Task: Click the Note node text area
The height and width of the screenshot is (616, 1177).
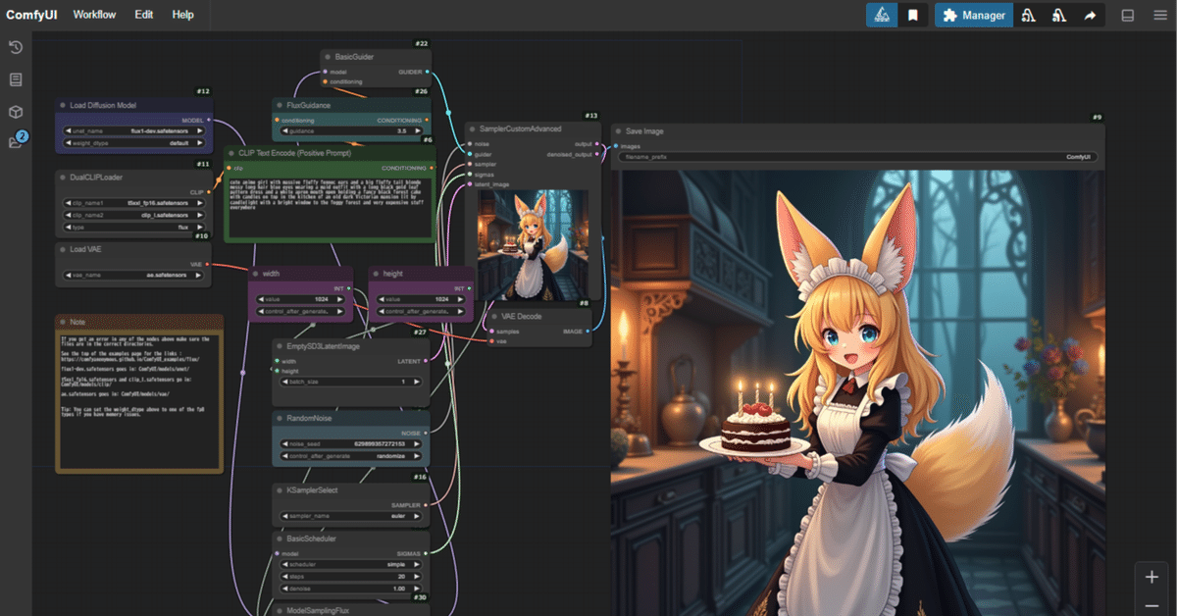Action: pos(138,402)
